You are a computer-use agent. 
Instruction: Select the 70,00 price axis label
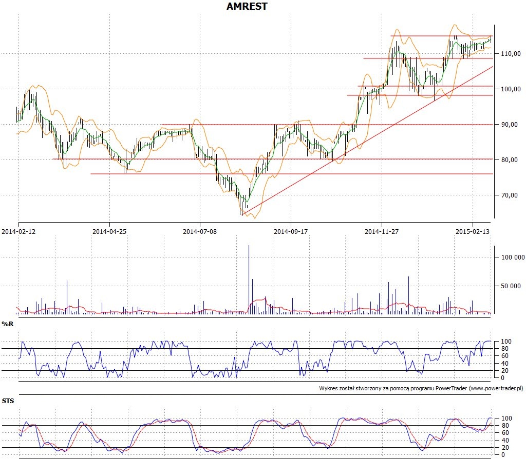point(509,195)
